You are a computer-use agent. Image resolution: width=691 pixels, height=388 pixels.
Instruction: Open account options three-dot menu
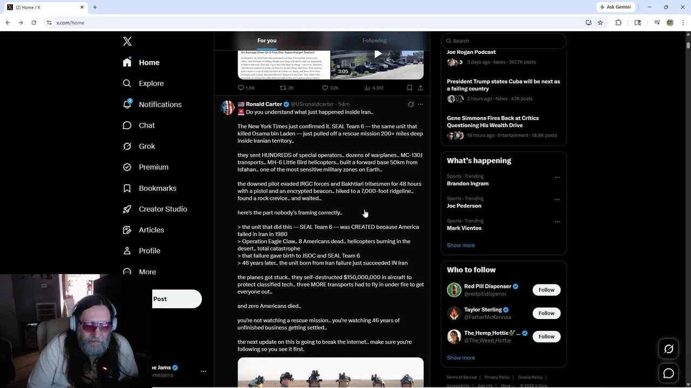204,371
